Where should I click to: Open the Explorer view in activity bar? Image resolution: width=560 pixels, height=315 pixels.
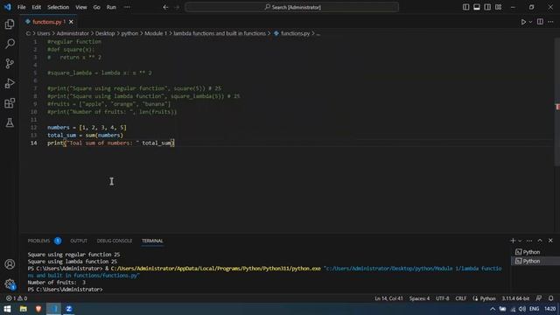(x=10, y=24)
